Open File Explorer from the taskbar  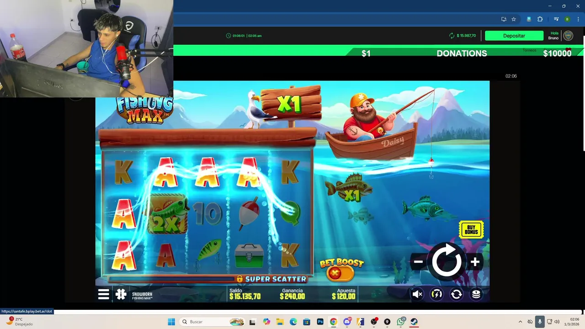click(280, 322)
